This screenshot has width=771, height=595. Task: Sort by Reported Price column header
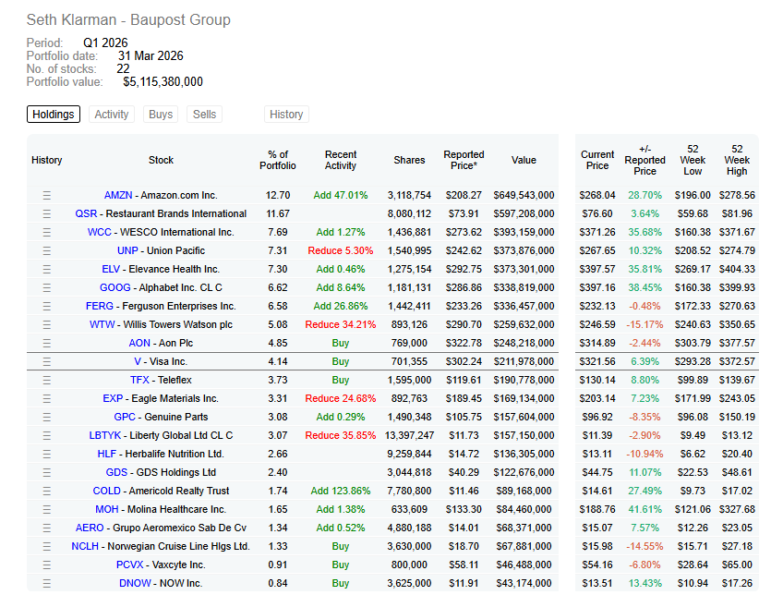(464, 160)
